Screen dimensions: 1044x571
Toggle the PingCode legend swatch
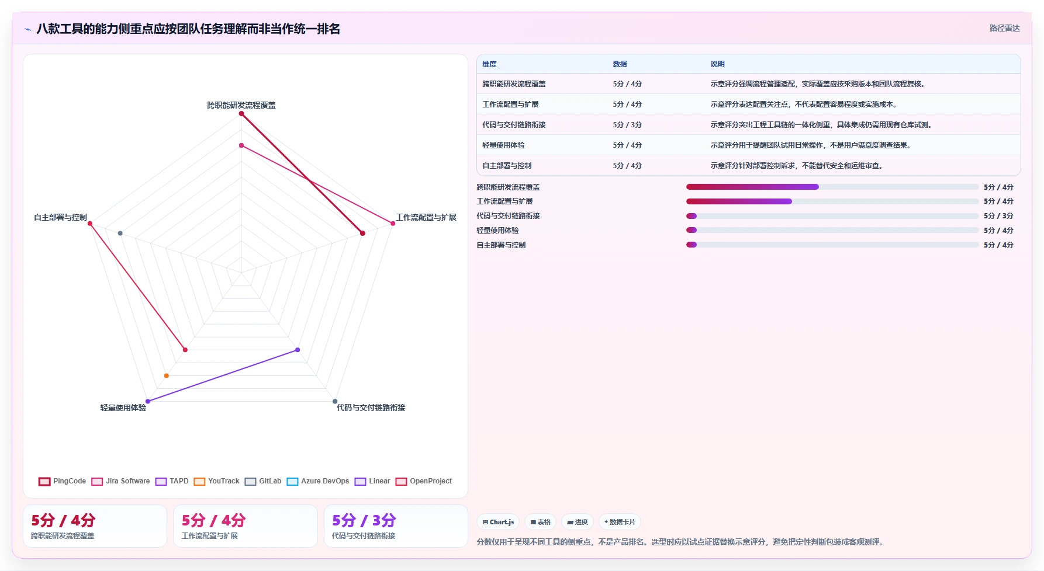[44, 482]
